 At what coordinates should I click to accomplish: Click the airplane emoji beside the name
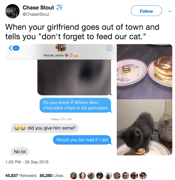59,8
